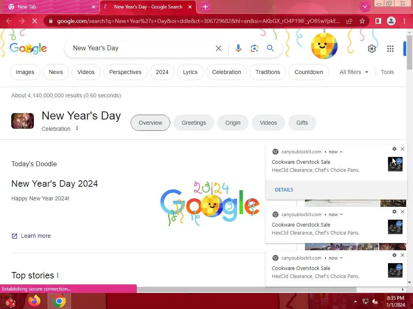Click the address bar URL
Viewport: 413px width, 309px height.
(x=198, y=21)
